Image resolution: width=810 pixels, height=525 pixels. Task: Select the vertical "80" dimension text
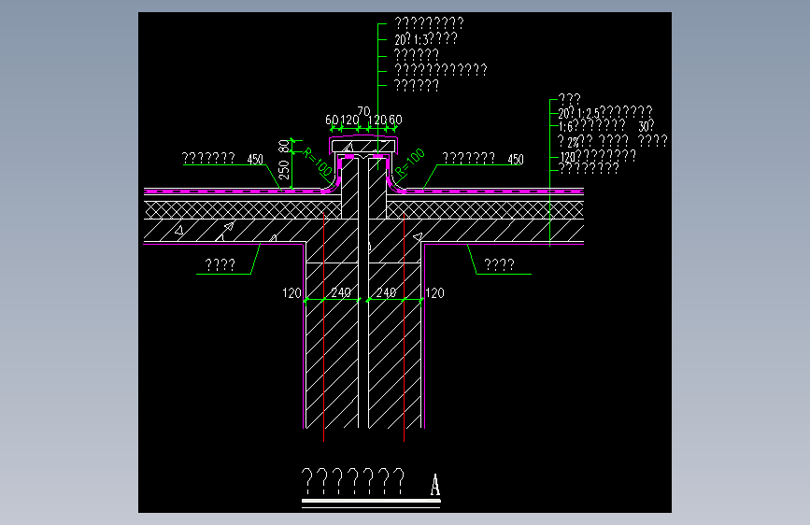(x=284, y=147)
